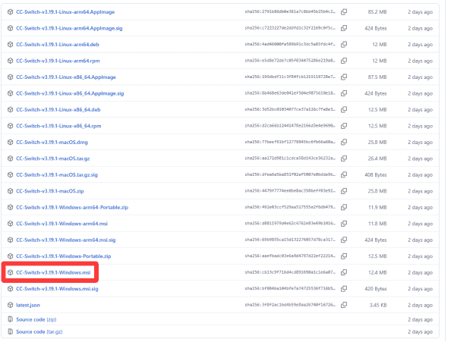Click file-zip icon beside Source code (zip)
The height and width of the screenshot is (342, 454).
coord(10,319)
